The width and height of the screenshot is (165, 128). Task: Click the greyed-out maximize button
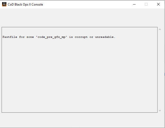[146, 4]
